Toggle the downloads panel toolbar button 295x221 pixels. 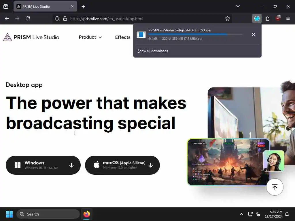(257, 18)
